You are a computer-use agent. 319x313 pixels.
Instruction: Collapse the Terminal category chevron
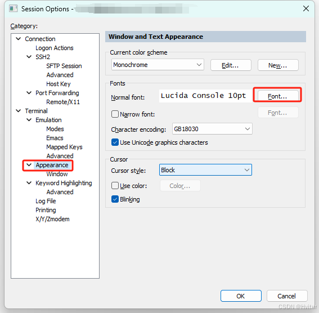tap(19, 111)
